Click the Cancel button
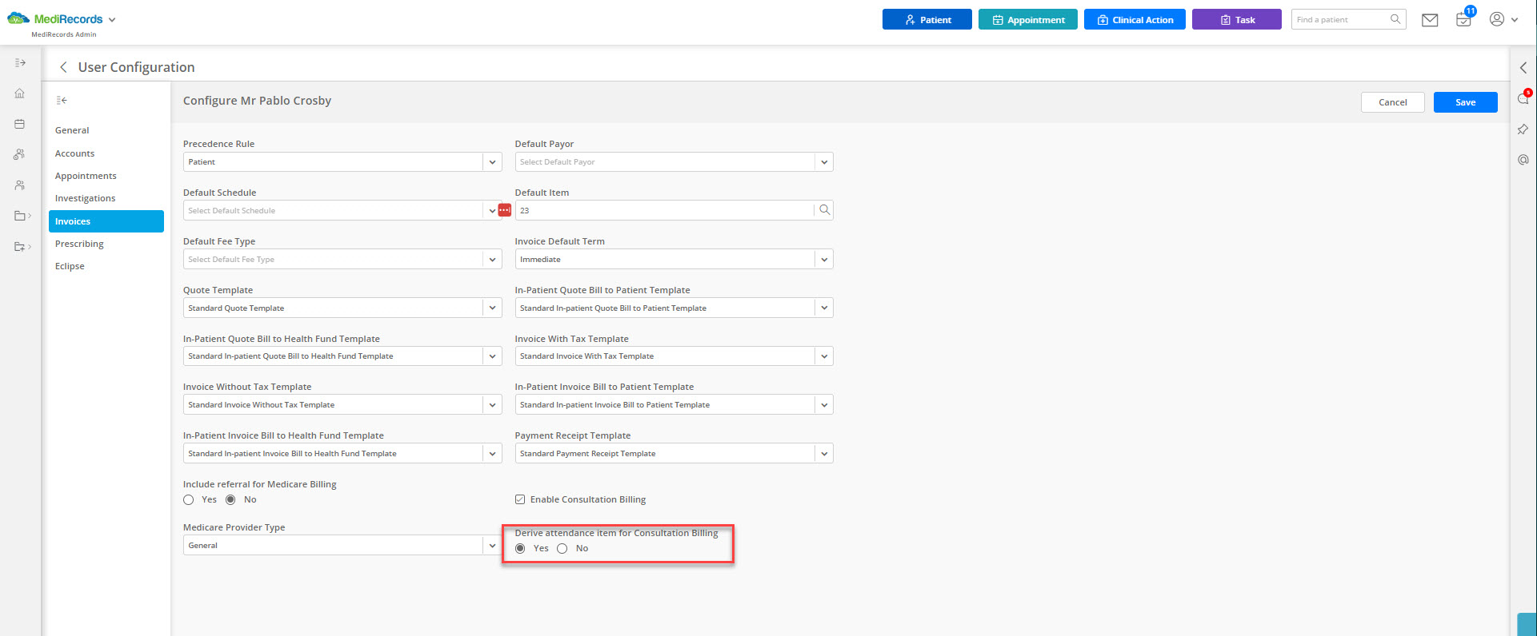Screen dimensions: 1537x636 [1393, 102]
